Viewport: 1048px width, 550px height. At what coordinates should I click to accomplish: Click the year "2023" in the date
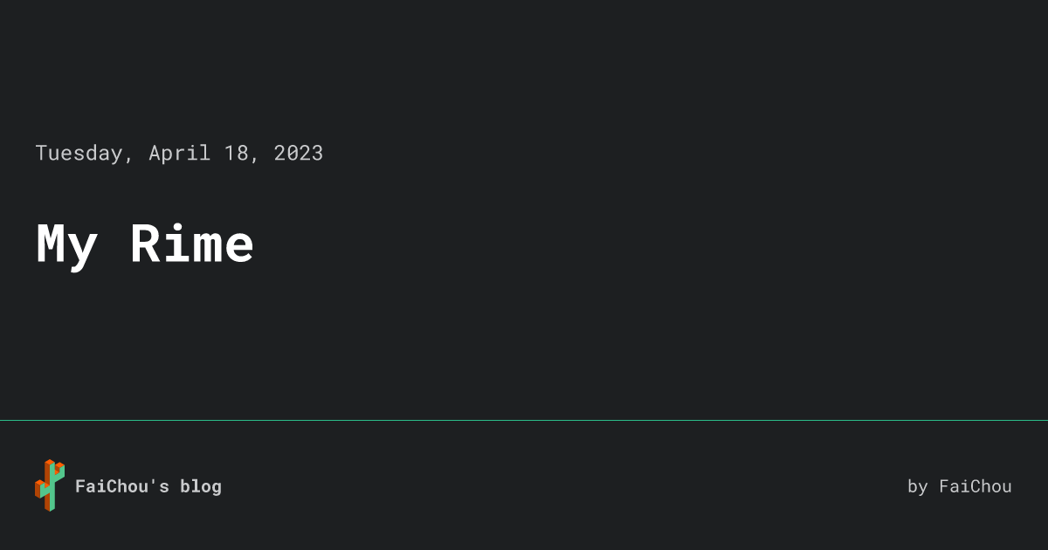click(x=298, y=153)
